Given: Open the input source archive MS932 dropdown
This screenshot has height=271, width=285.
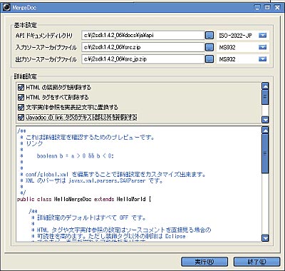Looking at the screenshot, I should point(262,47).
